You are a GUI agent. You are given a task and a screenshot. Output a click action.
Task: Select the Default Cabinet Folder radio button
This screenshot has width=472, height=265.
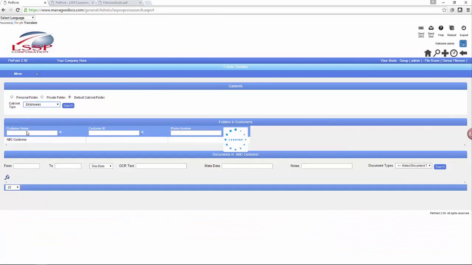point(70,97)
